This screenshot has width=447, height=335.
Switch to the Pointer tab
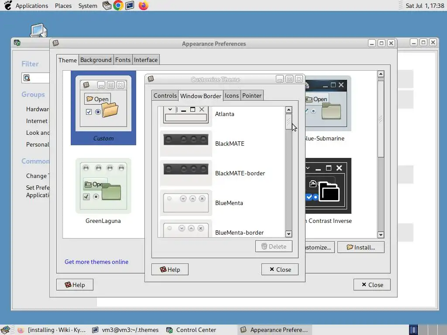252,96
